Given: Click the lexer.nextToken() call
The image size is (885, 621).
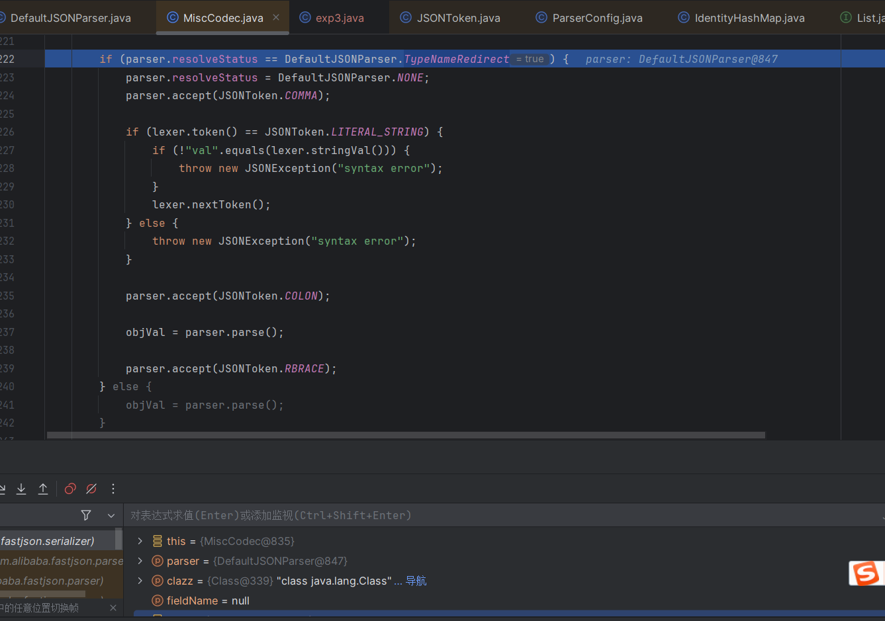Looking at the screenshot, I should [x=211, y=204].
